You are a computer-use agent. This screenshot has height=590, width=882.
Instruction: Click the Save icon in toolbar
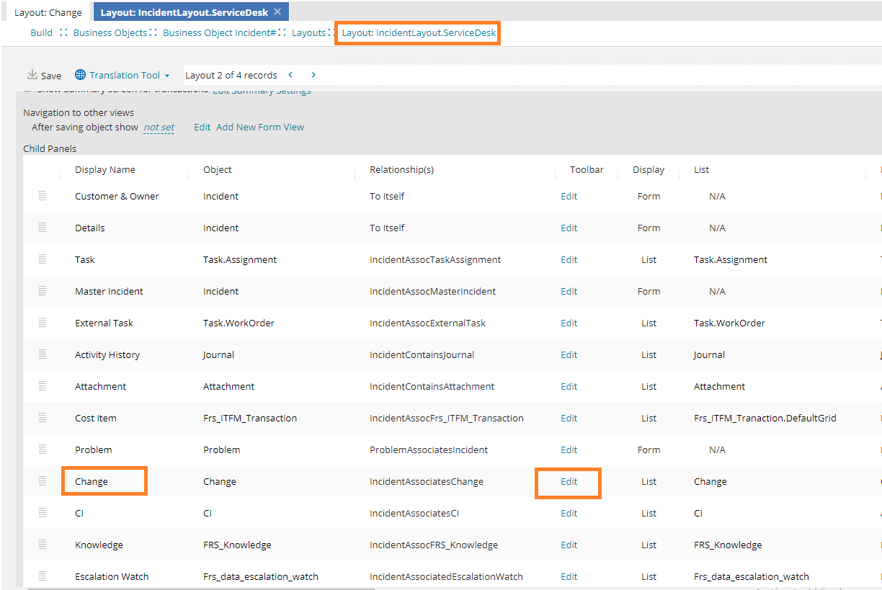(32, 75)
